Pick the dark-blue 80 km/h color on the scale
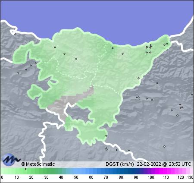Viewport: 194px width, 183px height. tap(121, 171)
